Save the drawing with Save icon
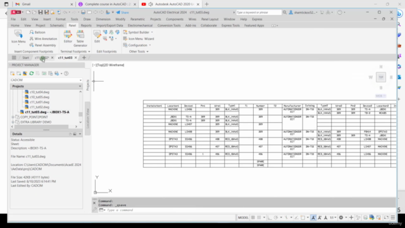Image resolution: width=405 pixels, height=228 pixels. pyautogui.click(x=40, y=12)
